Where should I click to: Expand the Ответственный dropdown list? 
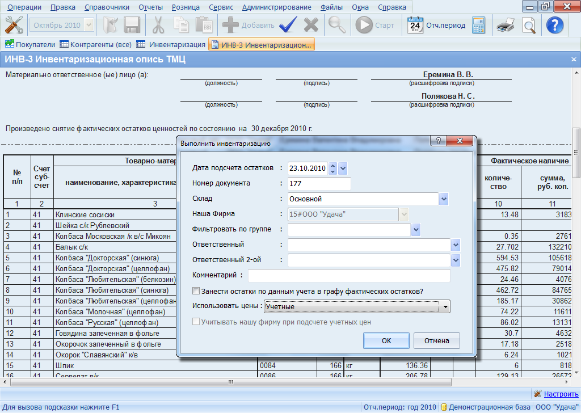[455, 245]
